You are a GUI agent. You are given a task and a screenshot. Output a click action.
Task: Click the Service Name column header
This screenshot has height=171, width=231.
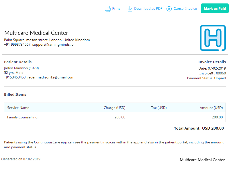pos(18,108)
